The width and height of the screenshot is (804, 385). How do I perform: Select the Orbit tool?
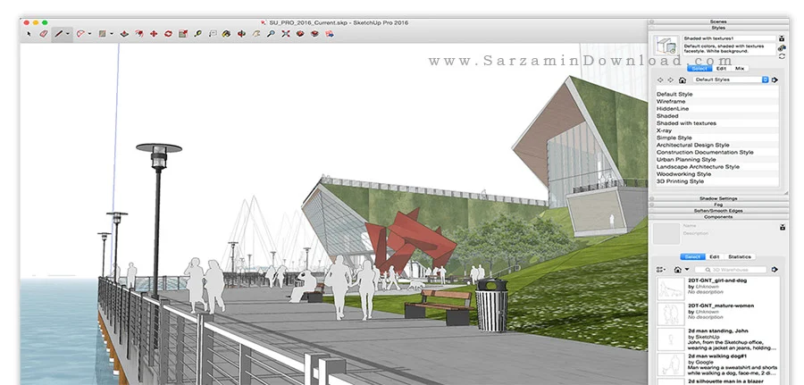[x=241, y=34]
